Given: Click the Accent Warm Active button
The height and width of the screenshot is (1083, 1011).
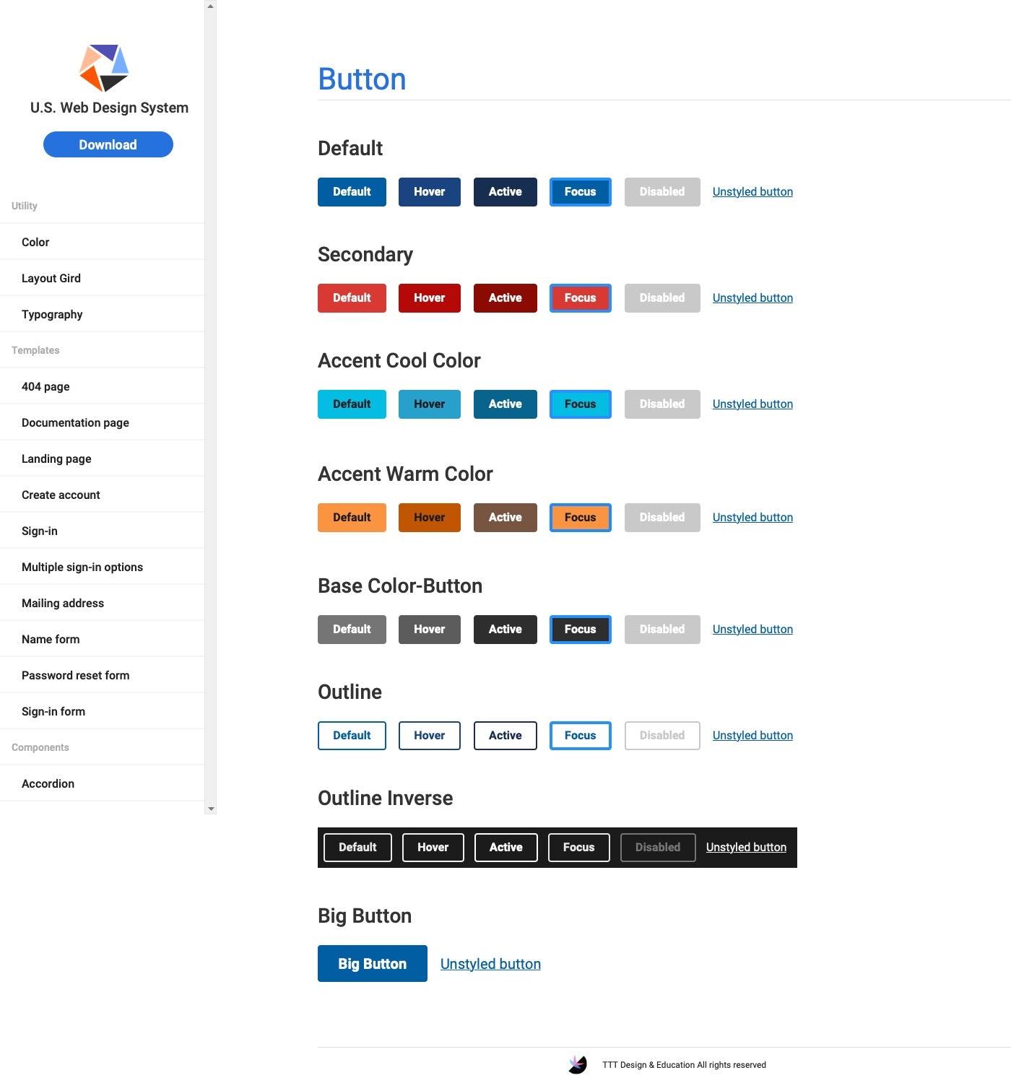Looking at the screenshot, I should (505, 518).
